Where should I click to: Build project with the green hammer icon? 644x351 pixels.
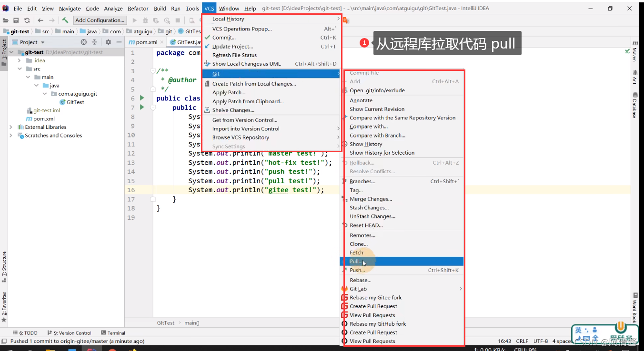pos(66,20)
